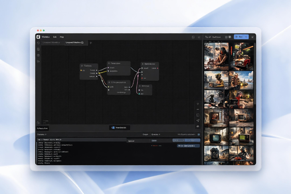The height and width of the screenshot is (194, 291).
Task: Click the darker blue button beside the bottom dropdown
Action: click(x=193, y=140)
